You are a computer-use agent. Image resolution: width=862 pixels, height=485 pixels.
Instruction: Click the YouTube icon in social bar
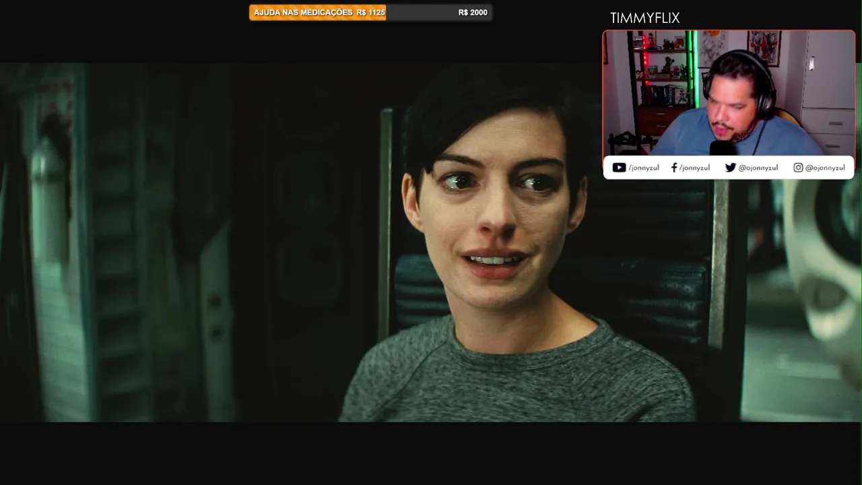619,168
